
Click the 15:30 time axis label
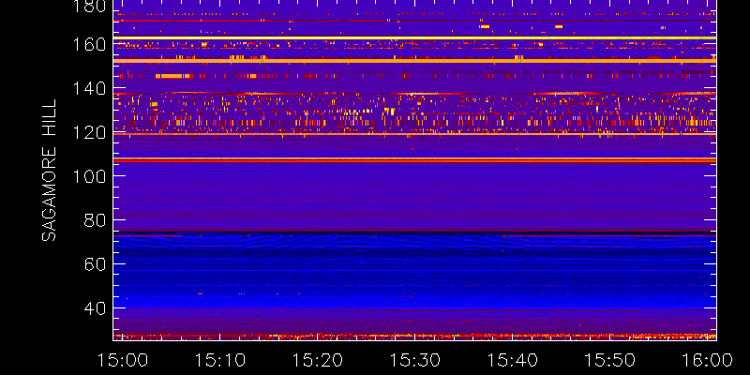pos(415,360)
